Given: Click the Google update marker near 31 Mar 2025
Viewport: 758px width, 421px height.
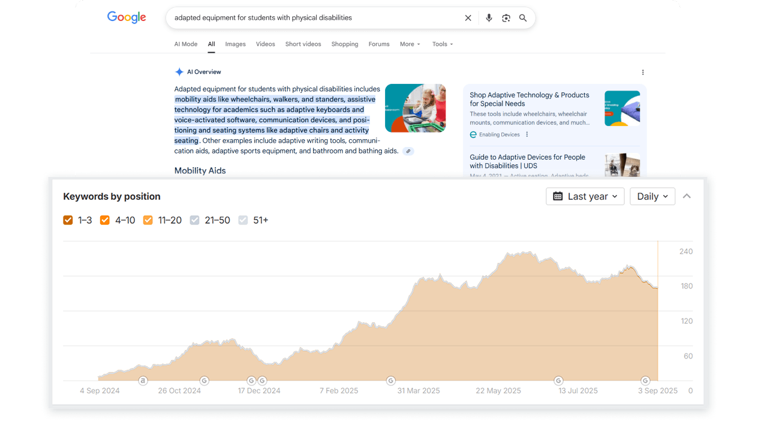Looking at the screenshot, I should (391, 380).
